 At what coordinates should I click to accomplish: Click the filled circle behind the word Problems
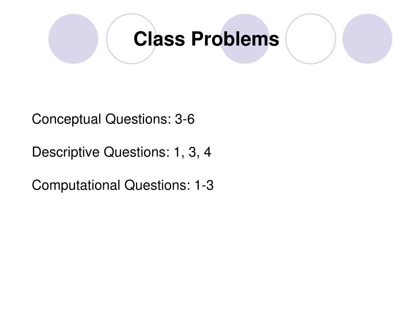pyautogui.click(x=245, y=39)
